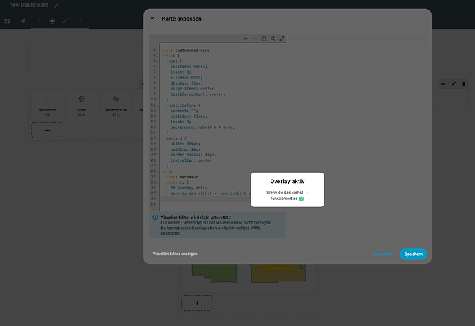Edit right section with pencil icon

454,84
